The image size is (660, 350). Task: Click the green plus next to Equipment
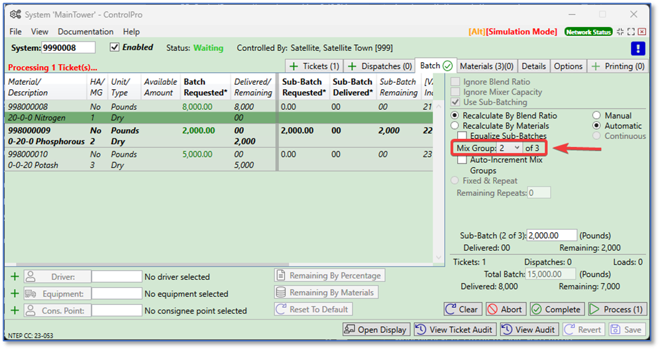point(15,294)
